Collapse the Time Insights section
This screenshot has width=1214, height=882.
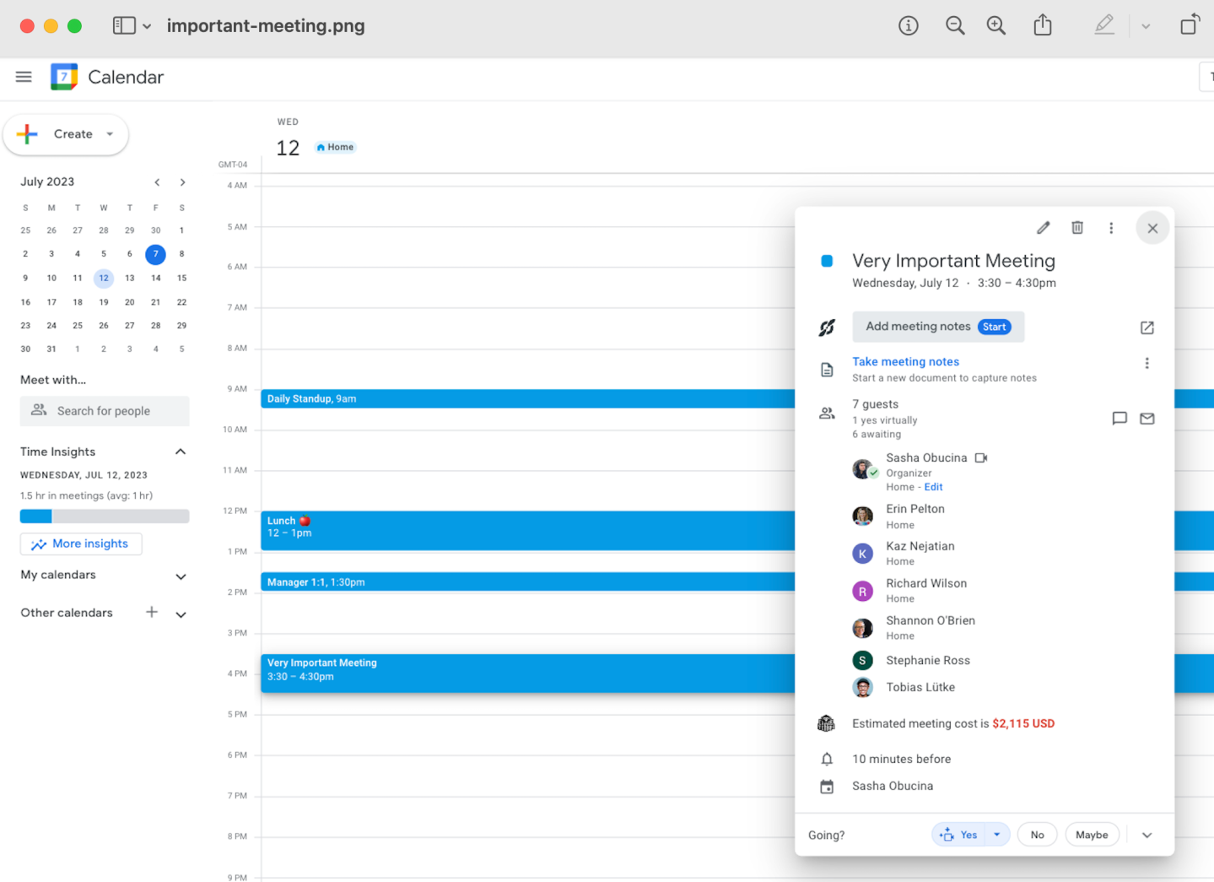(181, 452)
